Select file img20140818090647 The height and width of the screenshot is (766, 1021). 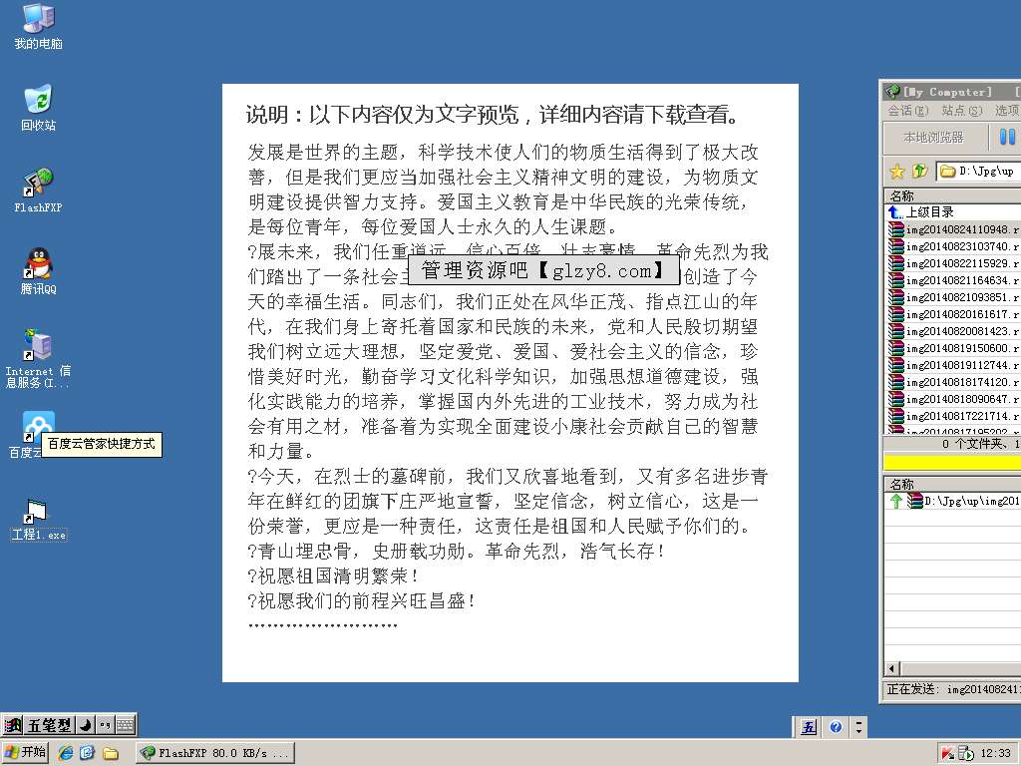(x=953, y=399)
